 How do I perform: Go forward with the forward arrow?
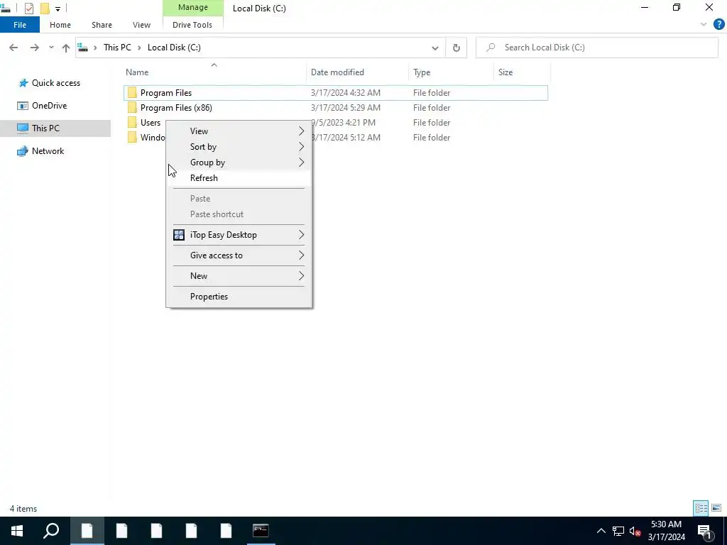[x=34, y=48]
